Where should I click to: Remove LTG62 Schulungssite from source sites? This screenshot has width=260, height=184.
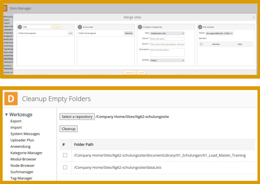click(129, 33)
